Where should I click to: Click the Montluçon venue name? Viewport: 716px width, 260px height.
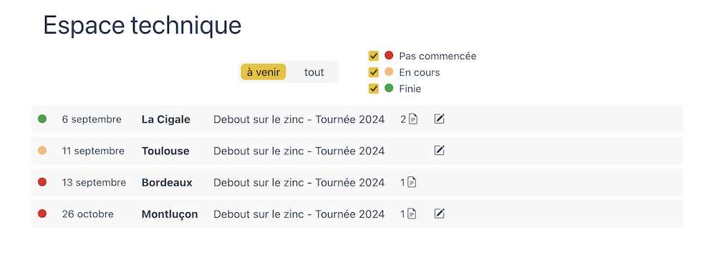click(x=170, y=214)
